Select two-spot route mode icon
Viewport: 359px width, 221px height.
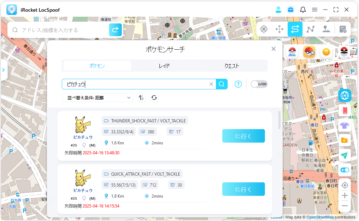click(295, 29)
